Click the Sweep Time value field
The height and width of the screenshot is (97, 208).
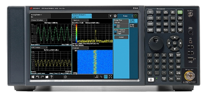(x=121, y=23)
